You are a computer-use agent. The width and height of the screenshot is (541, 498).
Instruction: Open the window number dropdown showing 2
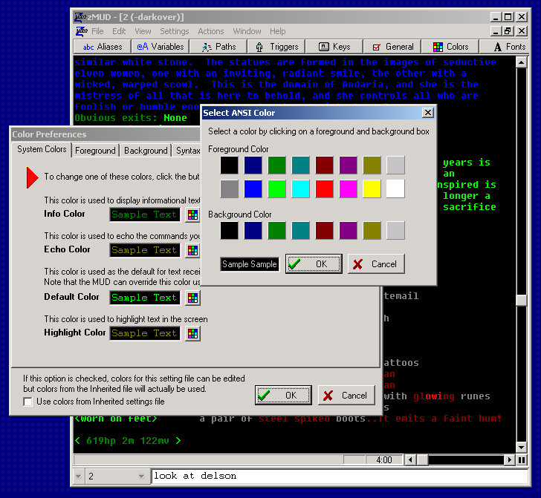tap(141, 476)
